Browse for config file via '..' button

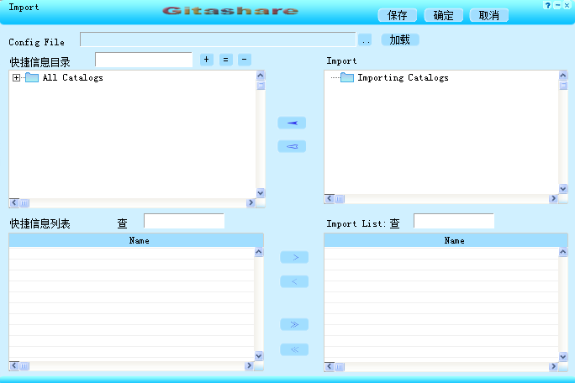(365, 39)
